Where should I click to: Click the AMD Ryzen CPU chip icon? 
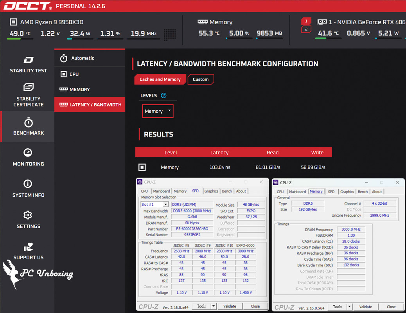point(13,22)
